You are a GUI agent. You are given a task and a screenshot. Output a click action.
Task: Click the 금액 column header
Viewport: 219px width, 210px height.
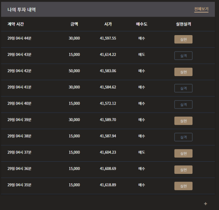click(x=74, y=24)
